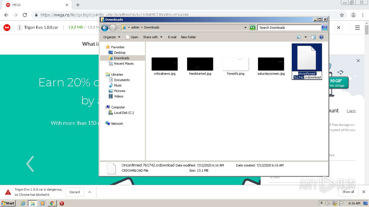The image size is (369, 207).
Task: Click the Explorer forward arrow button
Action: pos(113,28)
